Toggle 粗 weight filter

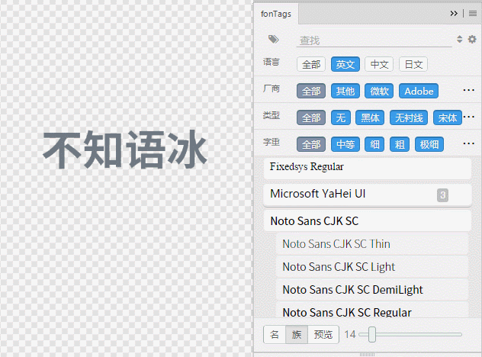tap(400, 144)
